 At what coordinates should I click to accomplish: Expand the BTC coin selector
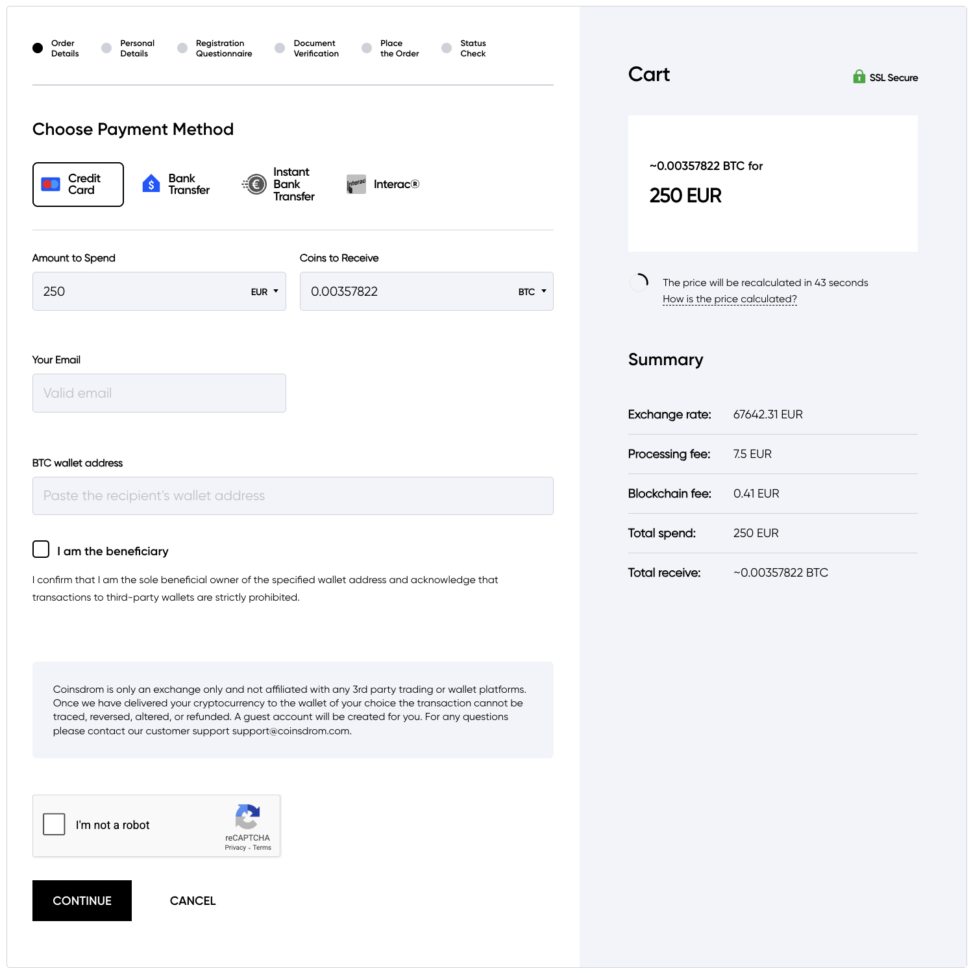tap(532, 292)
